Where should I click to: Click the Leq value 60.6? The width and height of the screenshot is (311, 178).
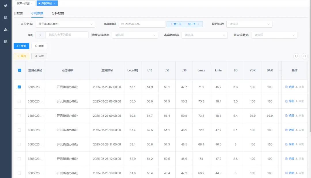(133, 115)
